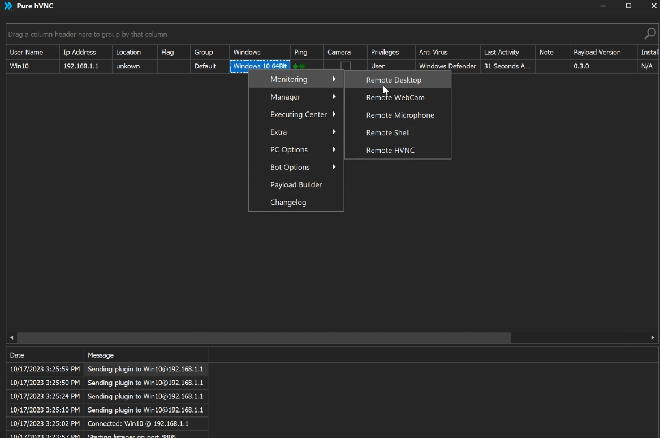660x438 pixels.
Task: Open Payload Builder from context menu
Action: 296,184
